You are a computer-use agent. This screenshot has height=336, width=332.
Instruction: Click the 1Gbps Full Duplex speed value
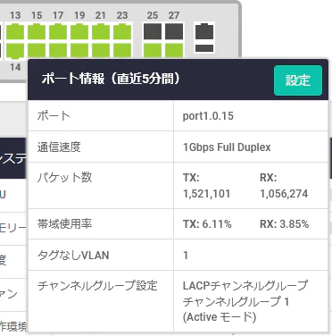pos(227,147)
